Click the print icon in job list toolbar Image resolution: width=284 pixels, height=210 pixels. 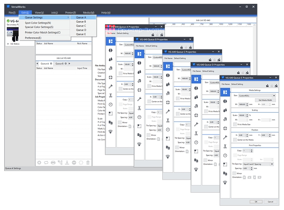pos(53,162)
